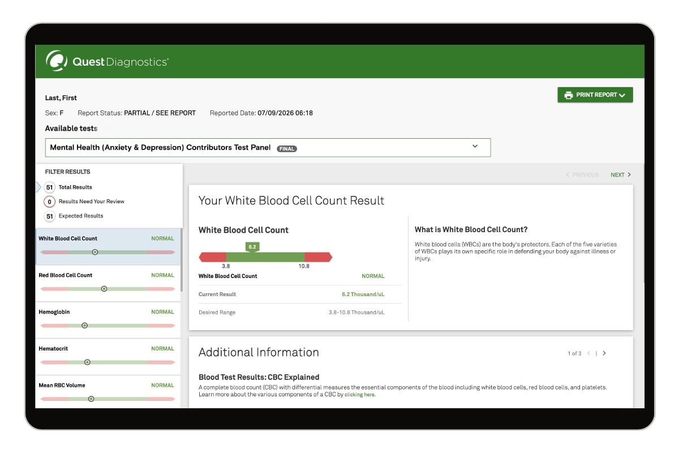Open the Hematocrit result
This screenshot has height=453, width=679.
click(x=108, y=357)
